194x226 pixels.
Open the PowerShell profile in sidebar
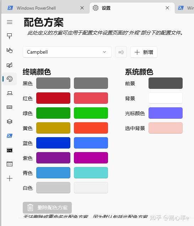point(10,136)
